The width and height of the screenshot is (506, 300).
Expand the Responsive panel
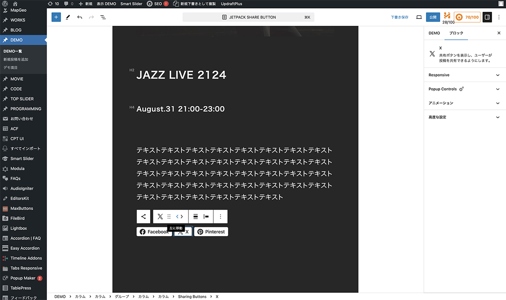(464, 75)
